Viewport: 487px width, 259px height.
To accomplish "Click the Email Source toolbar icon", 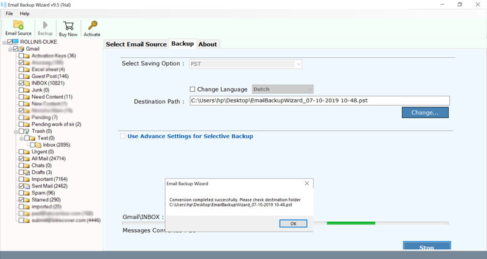I will click(x=18, y=27).
